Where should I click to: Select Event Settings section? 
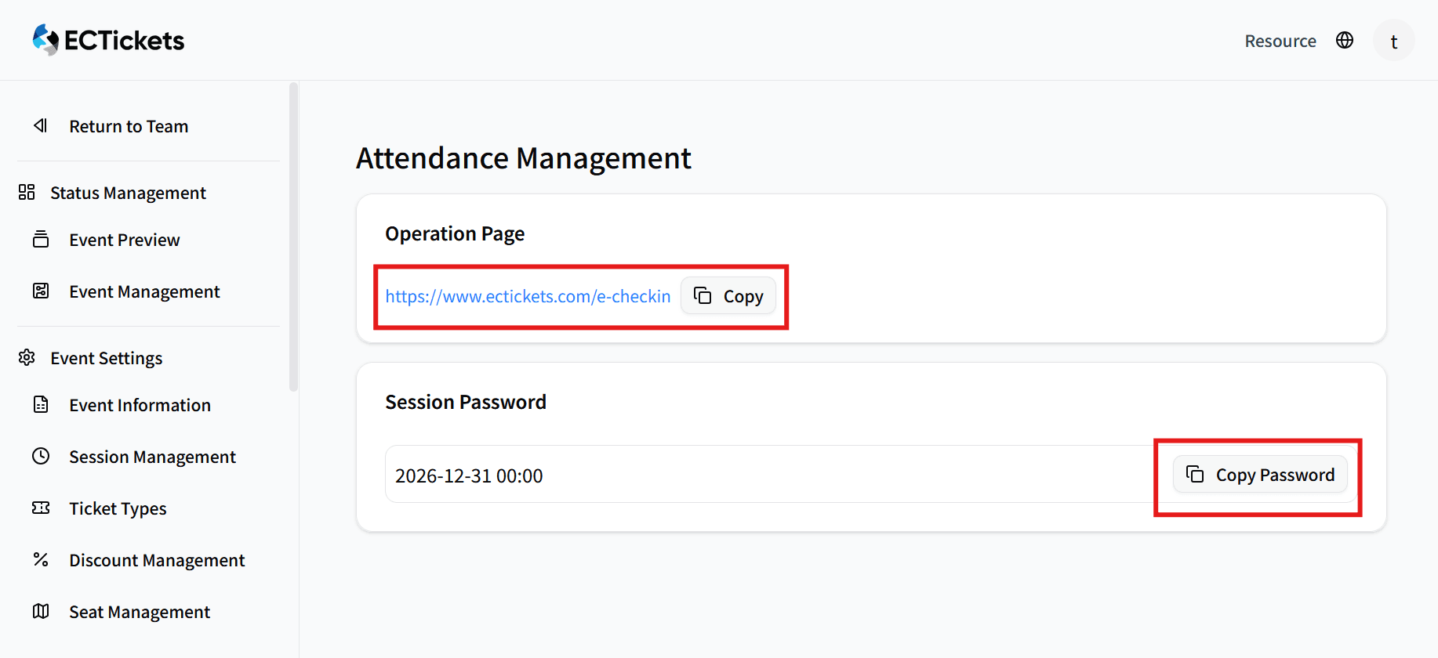click(x=107, y=358)
